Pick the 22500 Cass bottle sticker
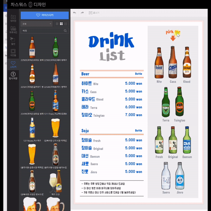Viewport: 211px width, 211px height. coord(56,74)
